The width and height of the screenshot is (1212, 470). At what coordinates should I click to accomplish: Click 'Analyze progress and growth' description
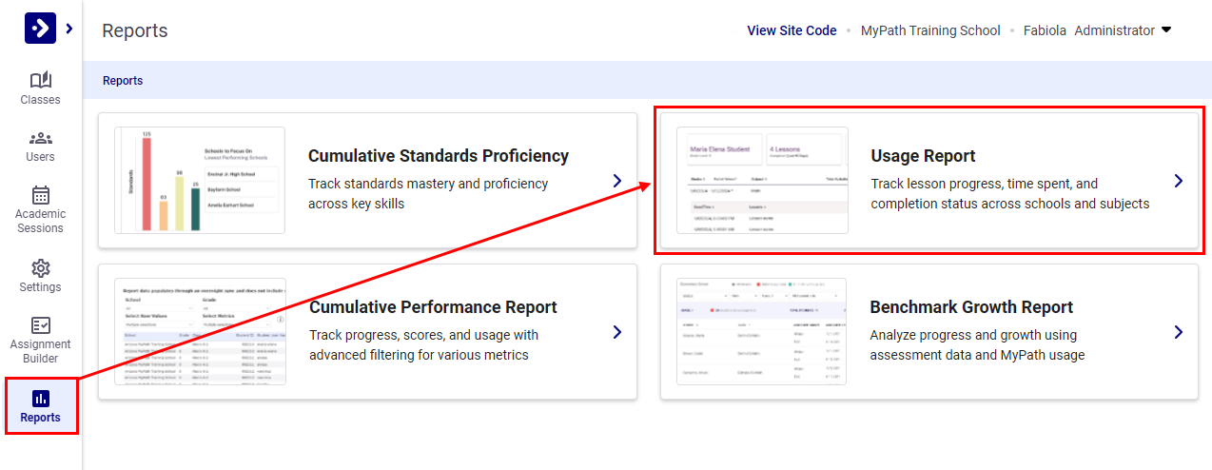point(977,344)
